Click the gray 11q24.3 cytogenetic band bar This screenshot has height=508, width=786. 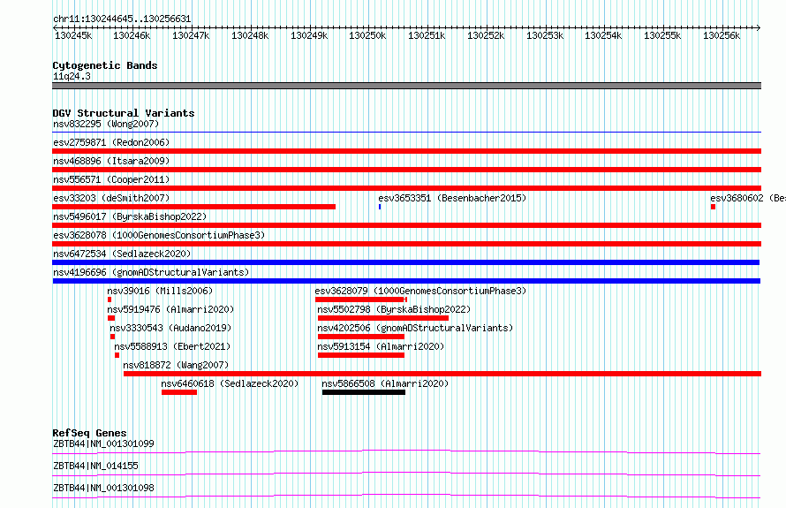pyautogui.click(x=406, y=86)
